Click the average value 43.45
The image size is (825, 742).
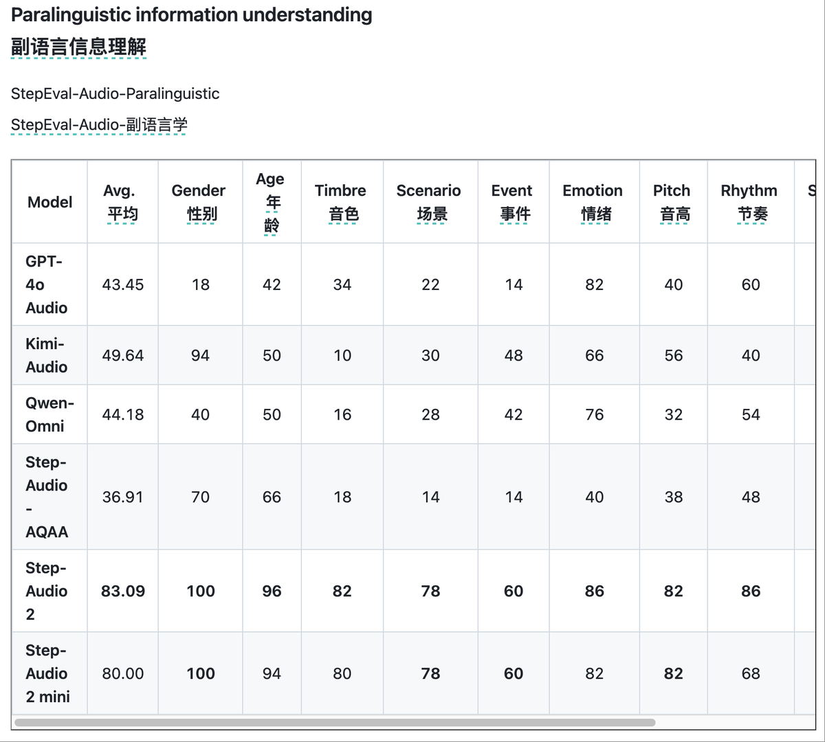[x=123, y=284]
